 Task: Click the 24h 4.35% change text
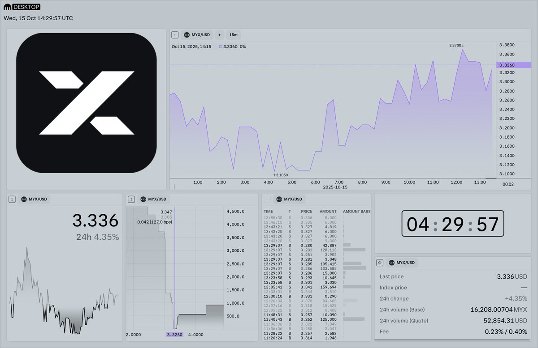click(97, 237)
